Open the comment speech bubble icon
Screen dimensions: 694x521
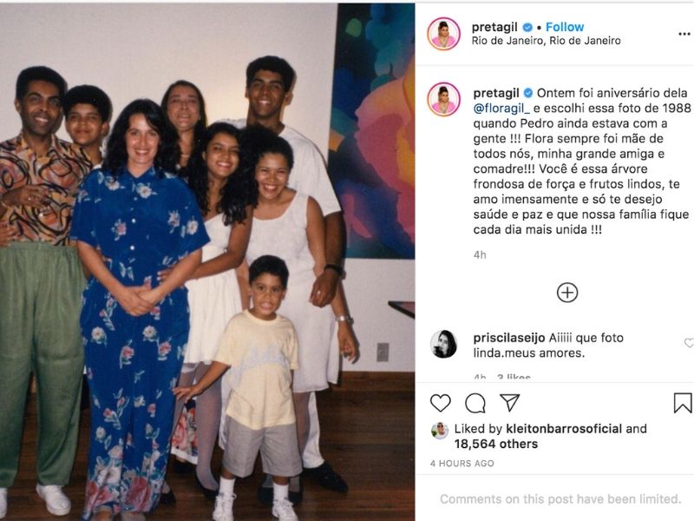click(x=475, y=403)
